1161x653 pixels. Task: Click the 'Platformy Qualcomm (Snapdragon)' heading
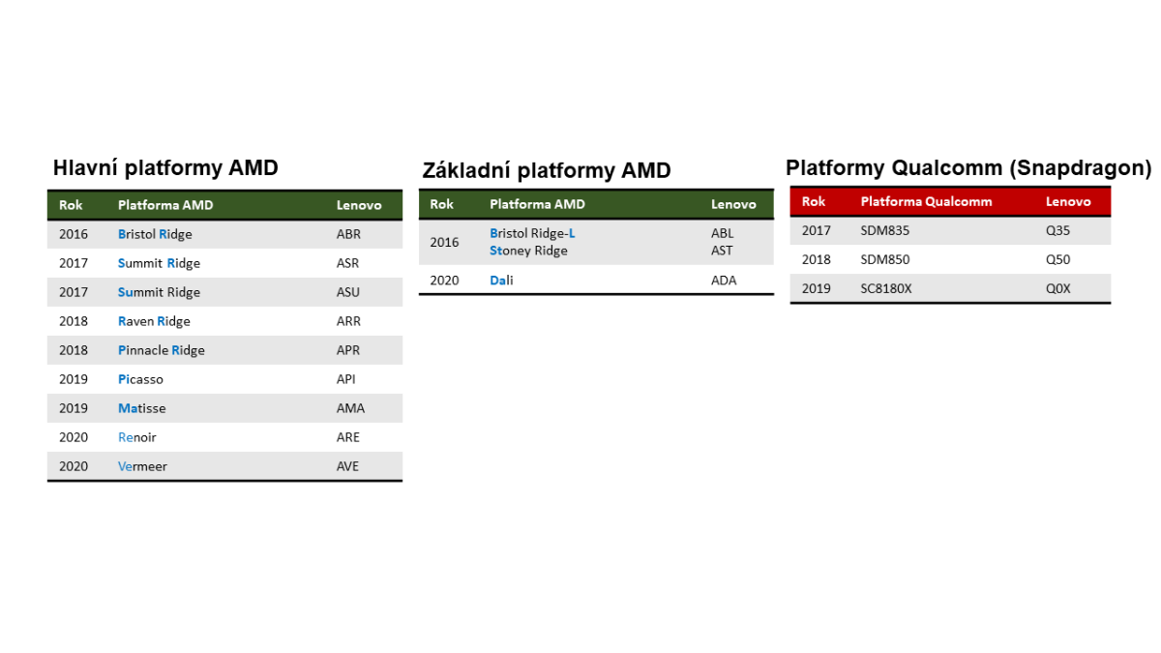pos(968,168)
